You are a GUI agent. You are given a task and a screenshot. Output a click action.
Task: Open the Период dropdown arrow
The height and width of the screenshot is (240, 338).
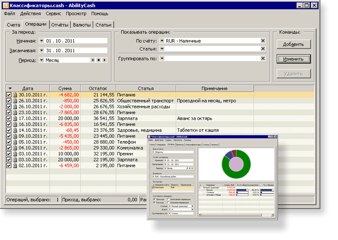point(41,60)
